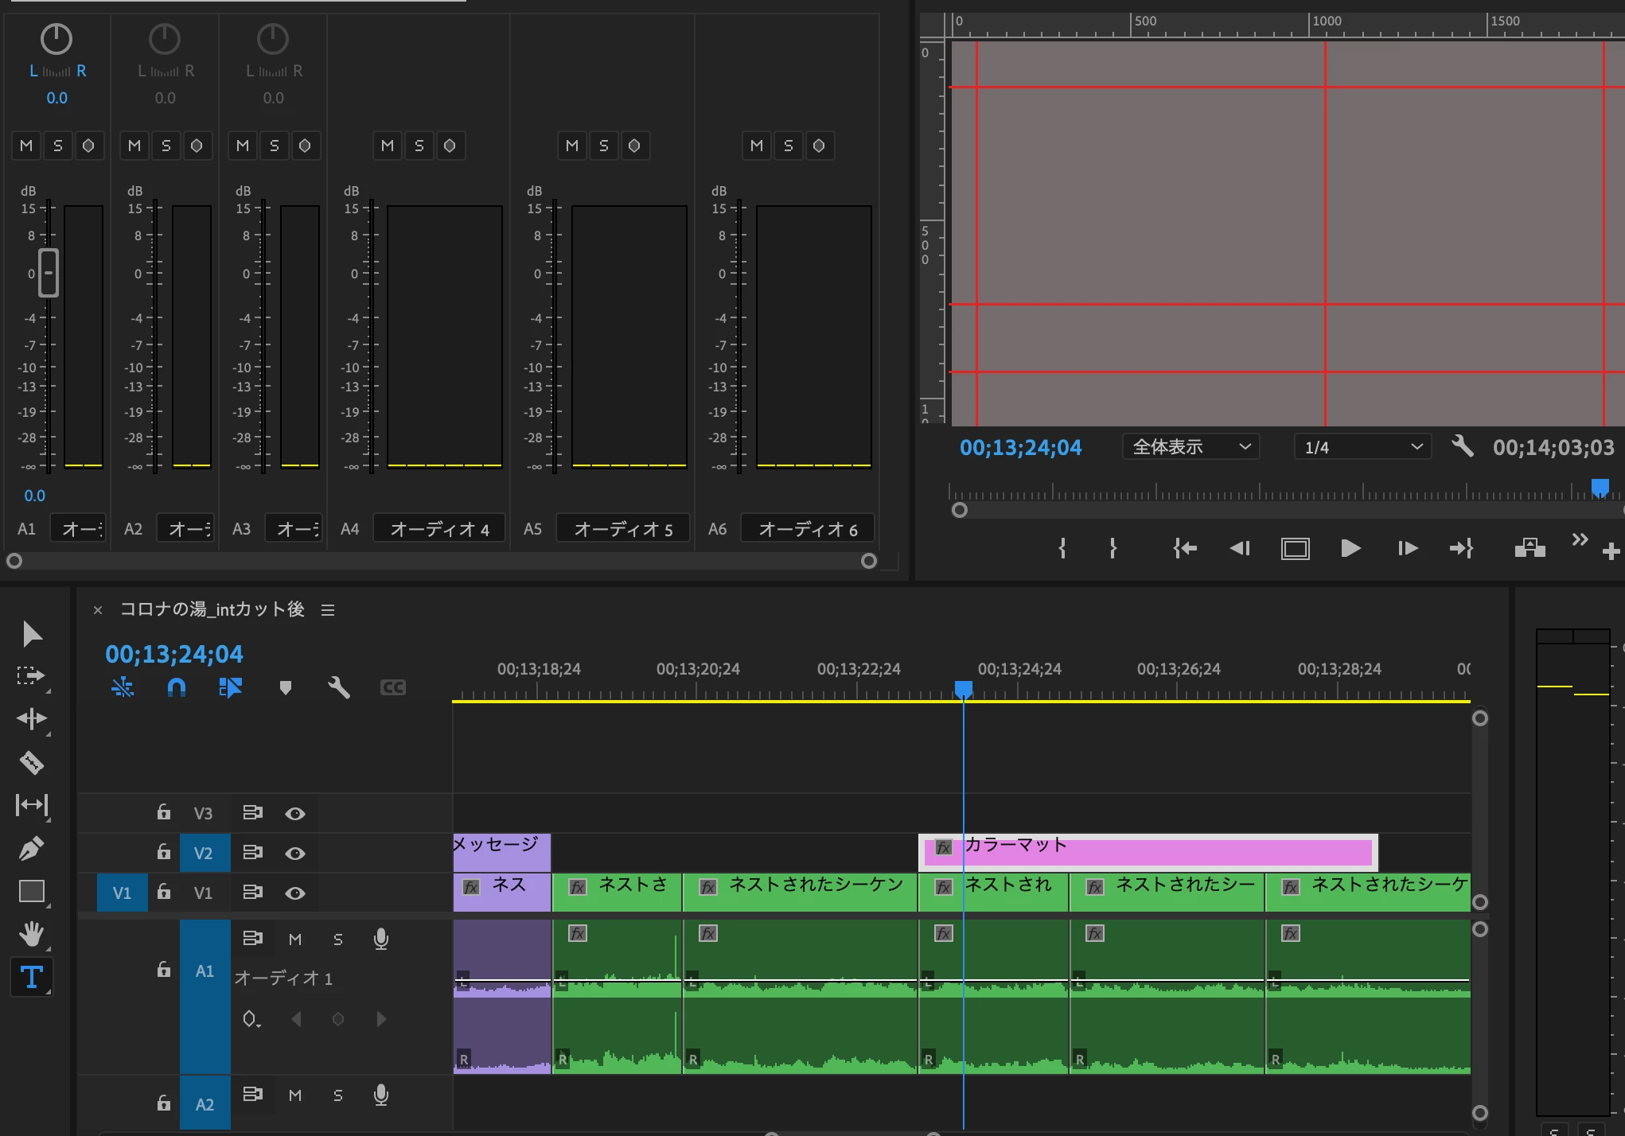Open timeline display settings wrench
The image size is (1625, 1136).
pyautogui.click(x=339, y=687)
